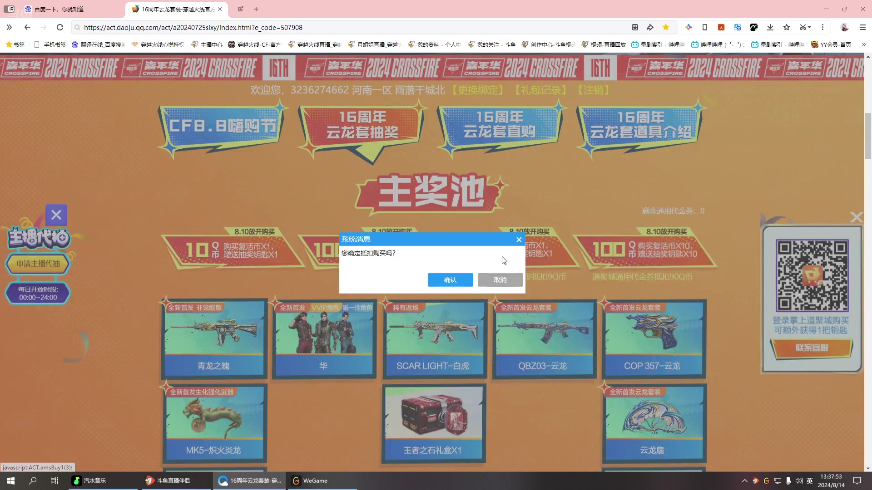
Task: Open the 主播中心 bookmark
Action: (207, 44)
